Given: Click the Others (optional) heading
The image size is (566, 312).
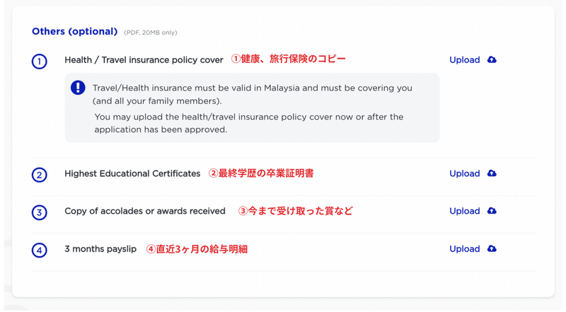Looking at the screenshot, I should 75,32.
